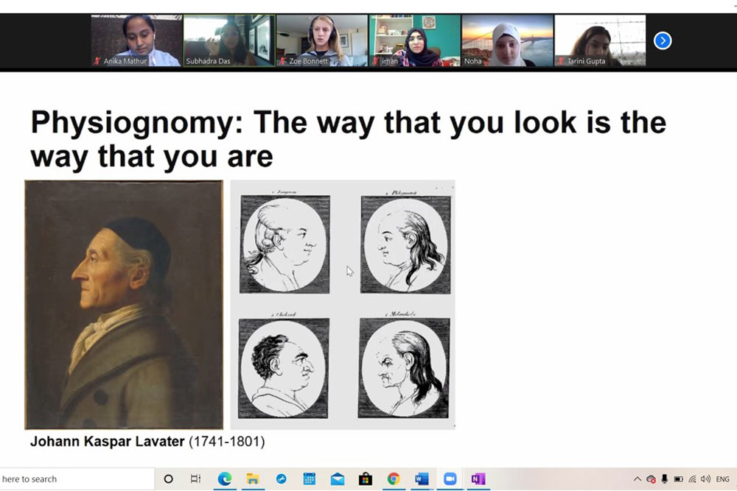Click the cloud sync error tray icon

[x=651, y=479]
